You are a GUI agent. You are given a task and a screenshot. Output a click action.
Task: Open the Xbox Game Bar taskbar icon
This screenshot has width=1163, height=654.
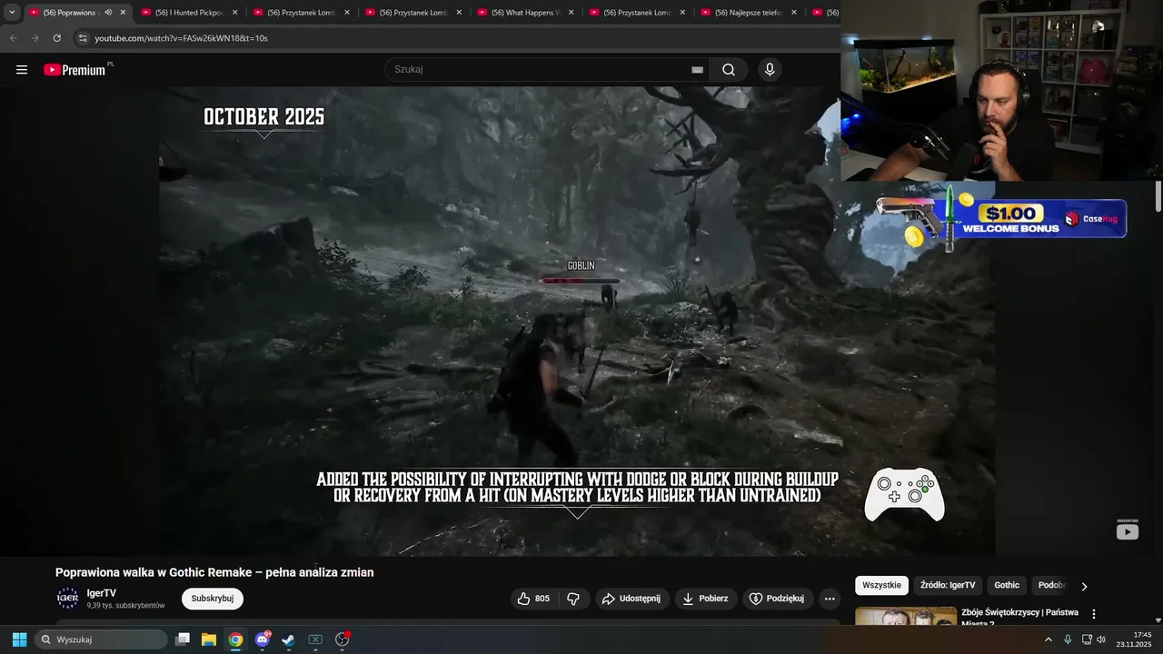point(315,639)
